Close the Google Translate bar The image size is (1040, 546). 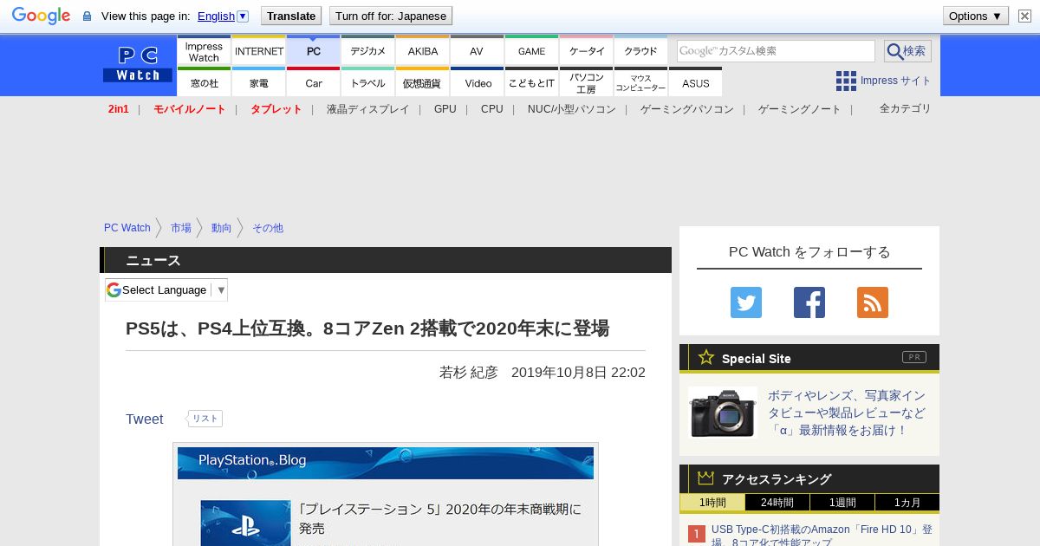(1024, 16)
